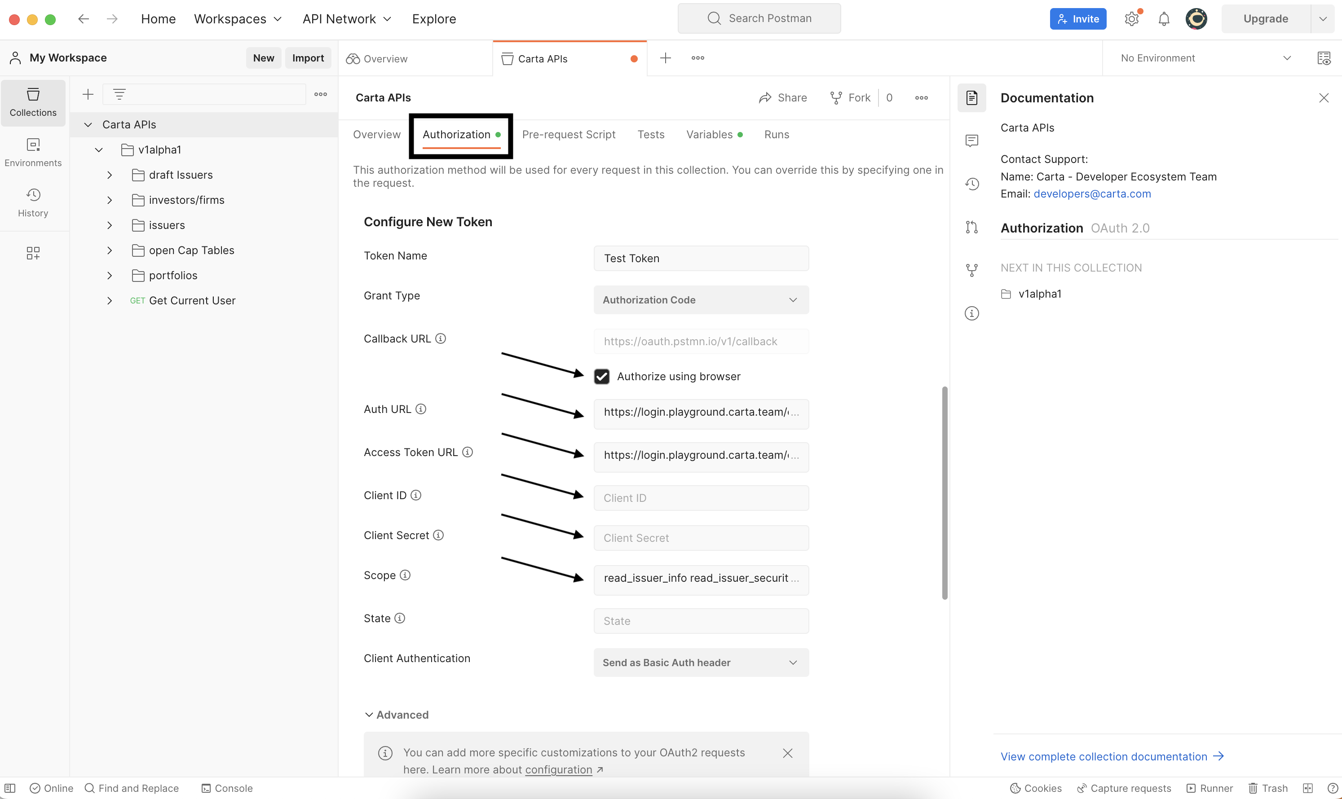This screenshot has width=1342, height=799.
Task: Click pull requests icon in right sidebar
Action: (x=971, y=227)
